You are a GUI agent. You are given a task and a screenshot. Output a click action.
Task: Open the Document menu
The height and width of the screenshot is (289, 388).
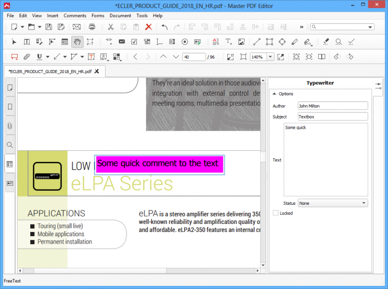tap(120, 16)
